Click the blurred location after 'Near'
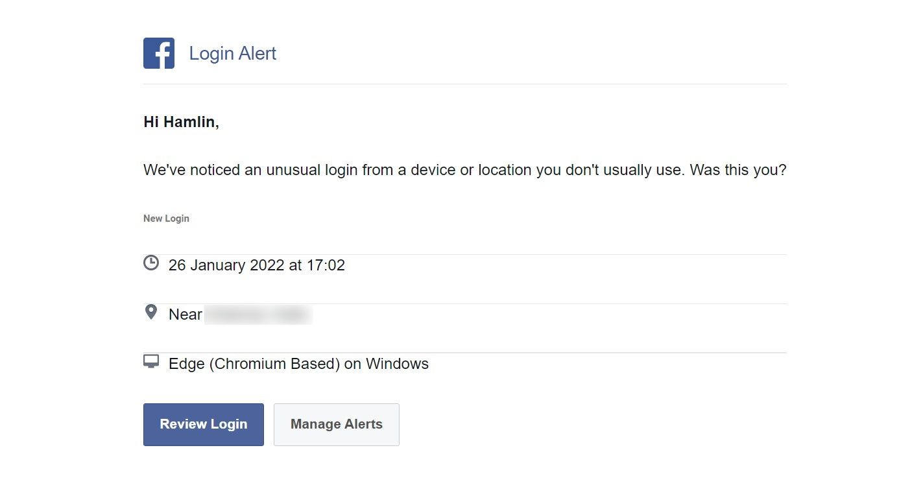 click(x=258, y=314)
